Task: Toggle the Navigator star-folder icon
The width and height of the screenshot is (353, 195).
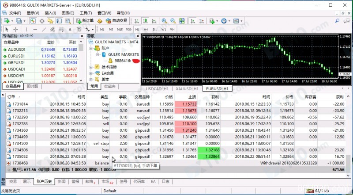Action: [x=50, y=21]
